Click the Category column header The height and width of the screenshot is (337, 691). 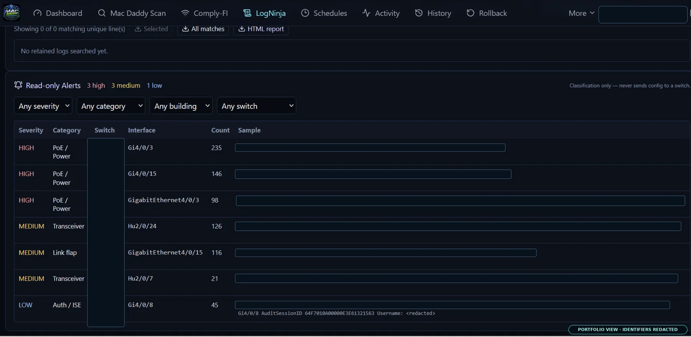(67, 130)
